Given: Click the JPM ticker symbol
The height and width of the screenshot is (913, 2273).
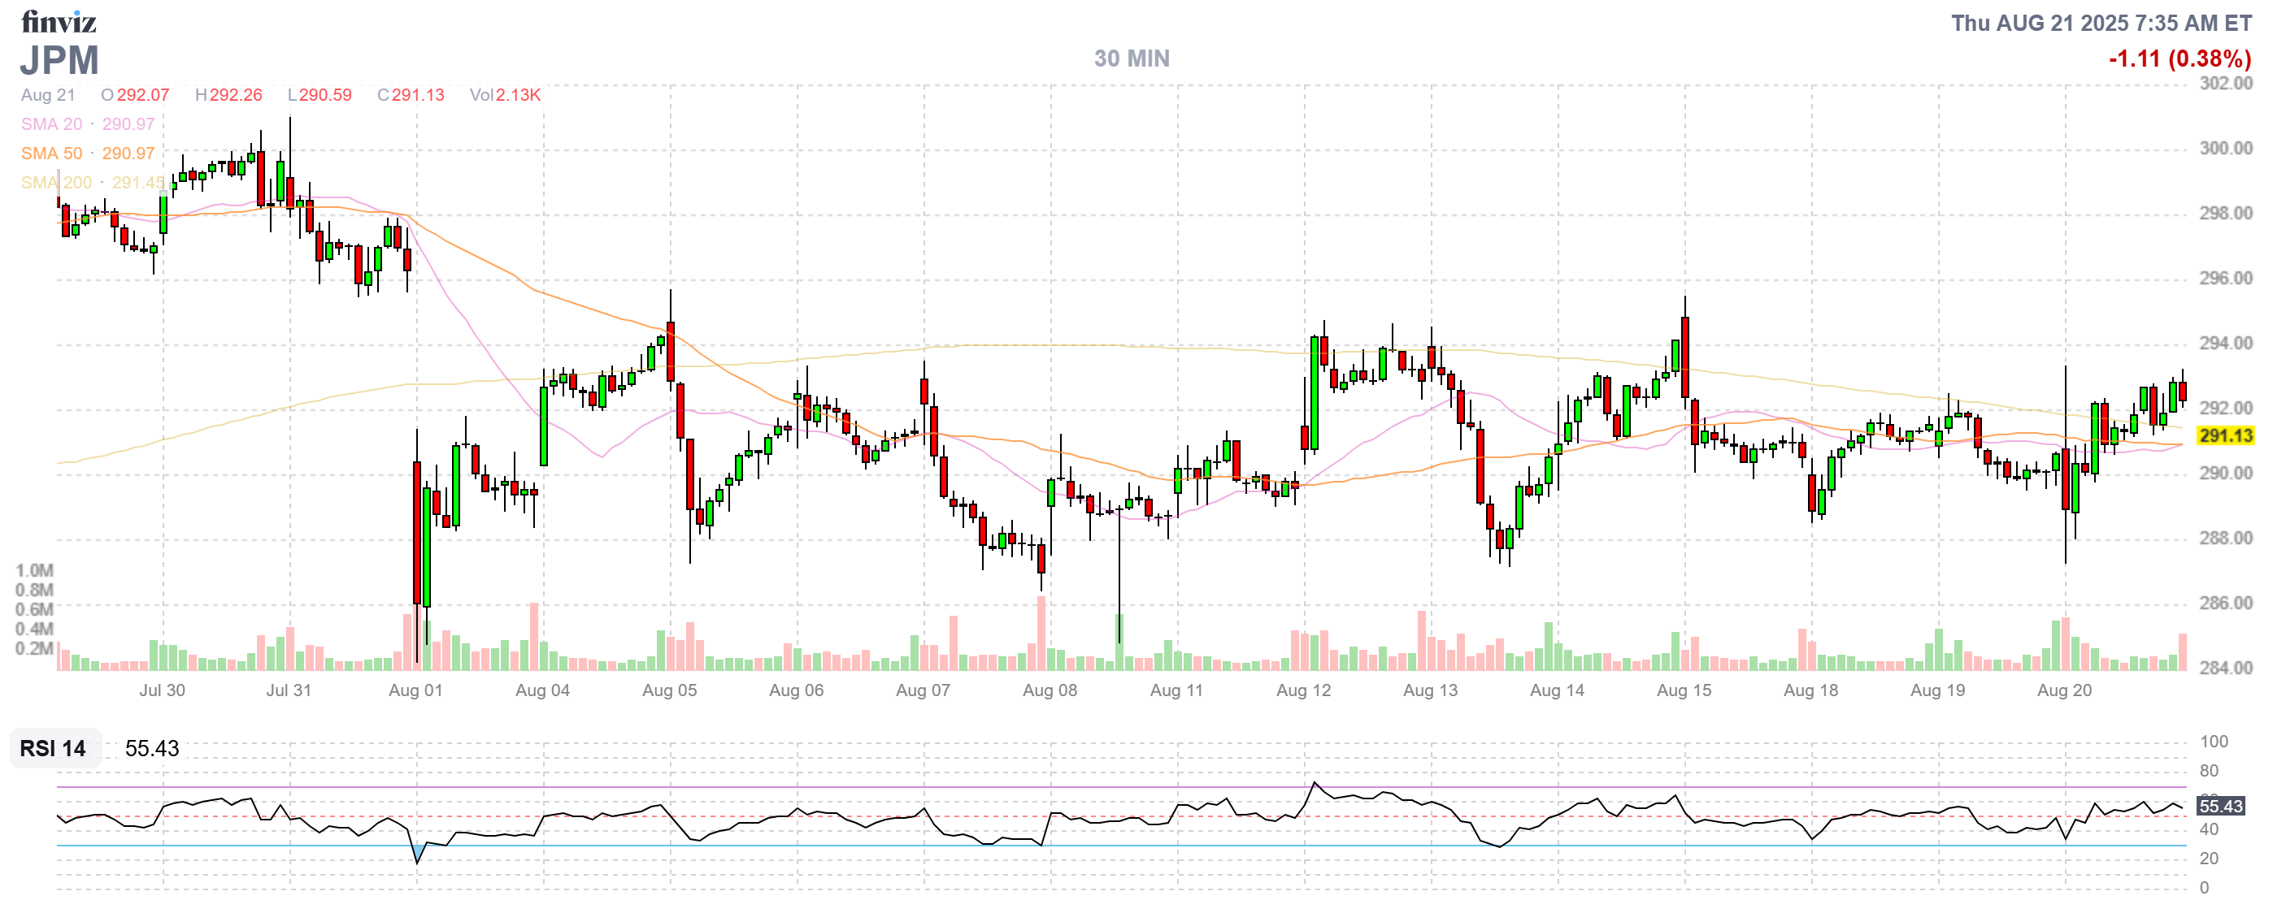Looking at the screenshot, I should click(x=59, y=60).
